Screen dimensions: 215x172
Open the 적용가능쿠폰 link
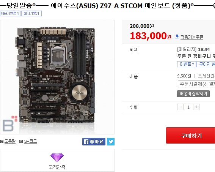coord(192,37)
